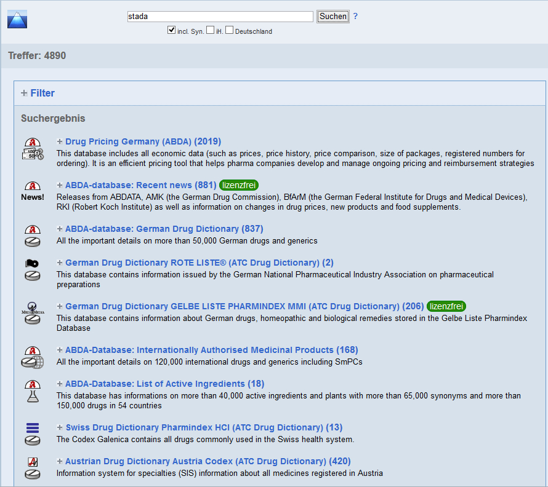Click the blue mountain logo icon
Screen dimensions: 548x487
[x=17, y=19]
